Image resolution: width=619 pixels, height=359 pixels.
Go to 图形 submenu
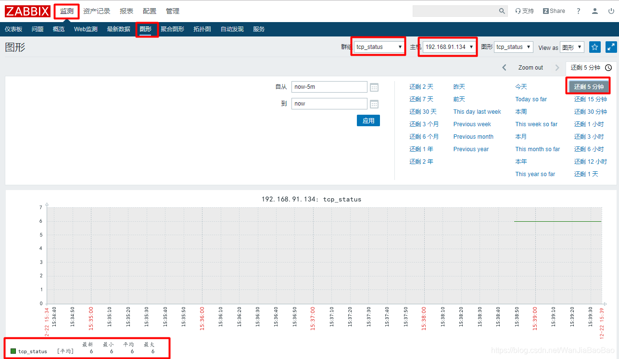(146, 29)
